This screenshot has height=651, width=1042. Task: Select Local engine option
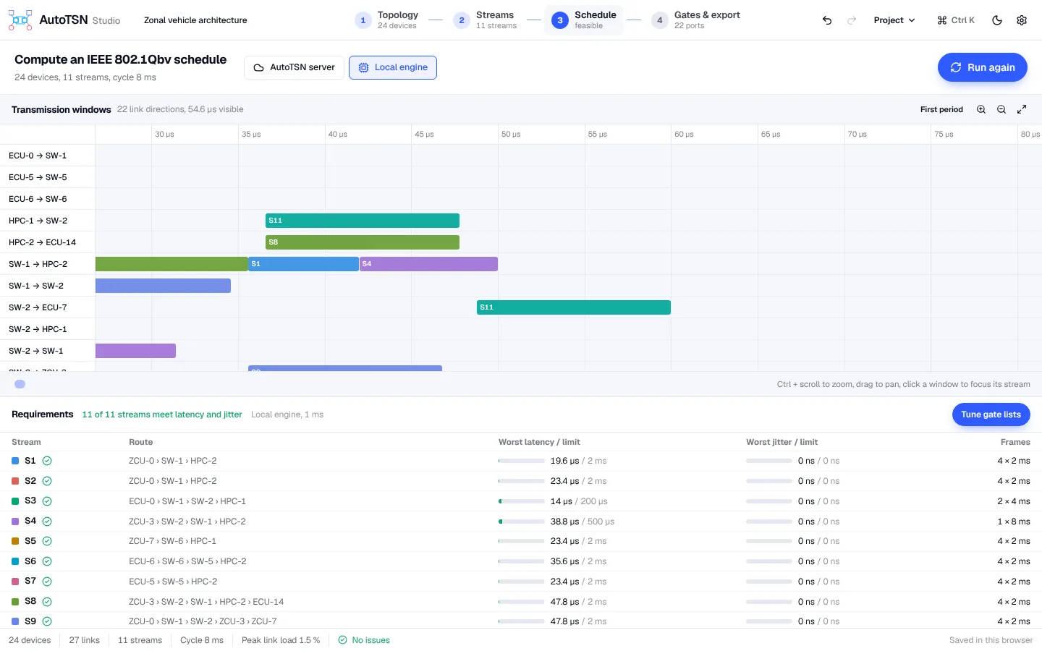(x=393, y=67)
